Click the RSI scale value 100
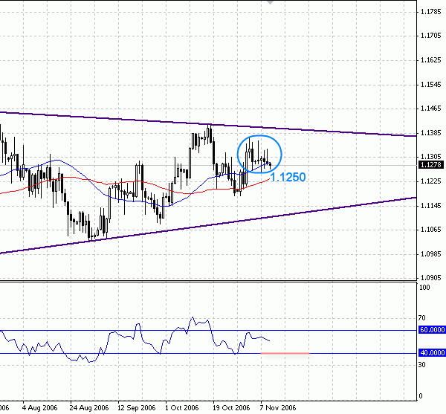This screenshot has height=414, width=446. click(424, 288)
